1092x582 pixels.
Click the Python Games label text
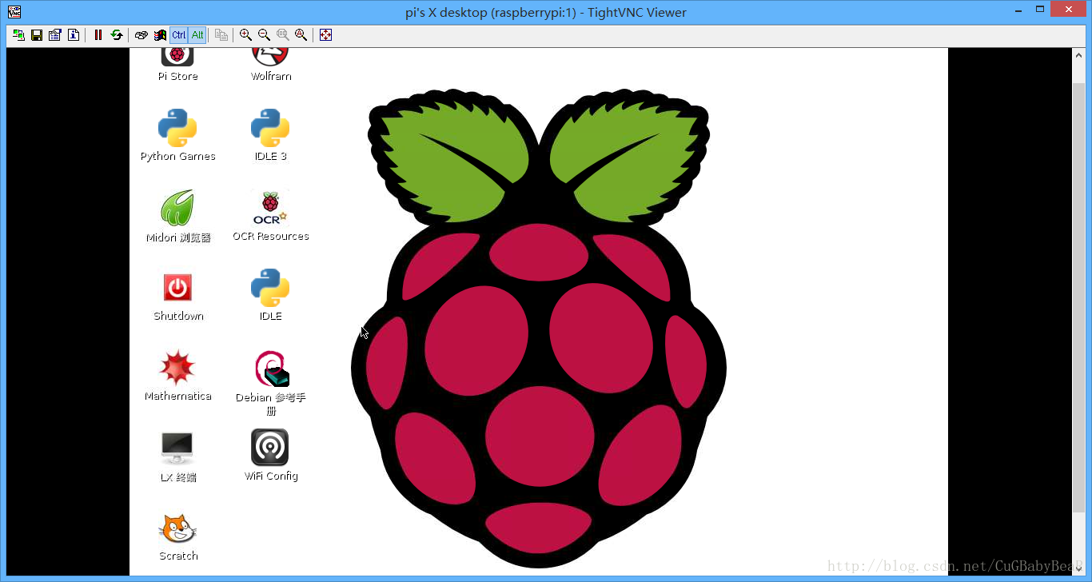[x=177, y=156]
